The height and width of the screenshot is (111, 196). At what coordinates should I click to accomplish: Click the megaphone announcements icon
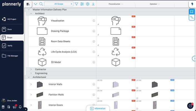[14, 107]
